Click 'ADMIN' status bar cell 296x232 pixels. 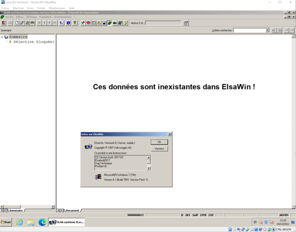point(284,215)
